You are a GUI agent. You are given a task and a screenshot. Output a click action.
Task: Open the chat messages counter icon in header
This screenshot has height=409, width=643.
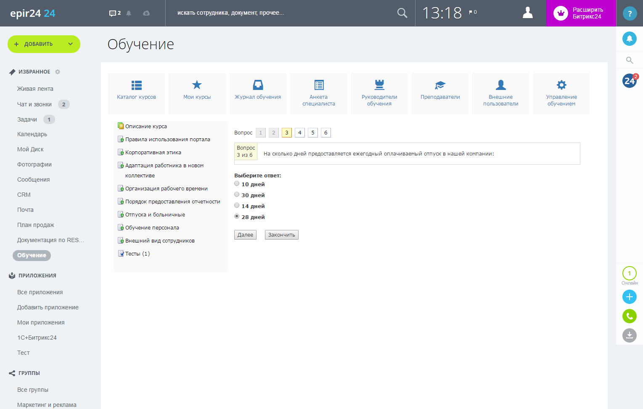click(x=115, y=13)
